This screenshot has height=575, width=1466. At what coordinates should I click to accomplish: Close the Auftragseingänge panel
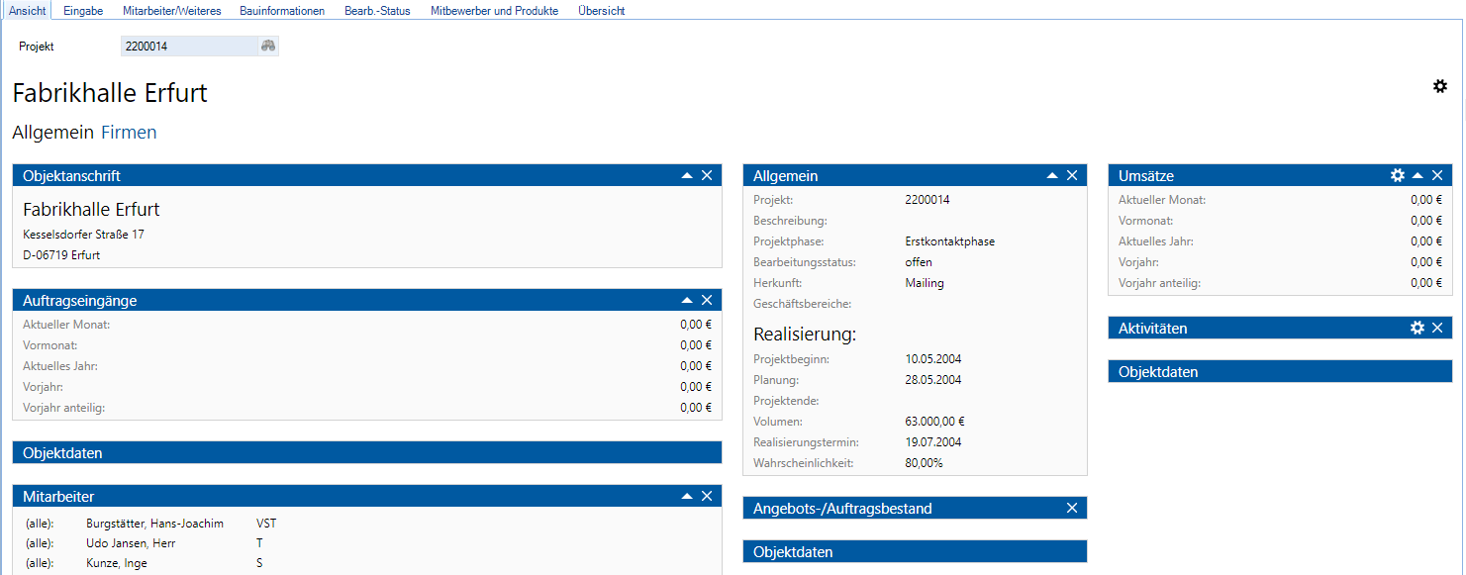click(707, 300)
